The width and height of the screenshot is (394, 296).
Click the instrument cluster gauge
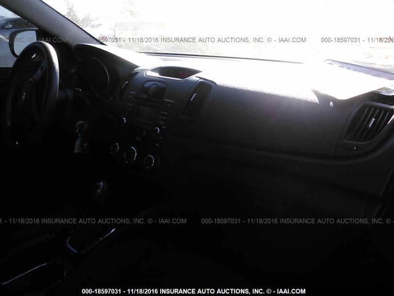pyautogui.click(x=98, y=76)
